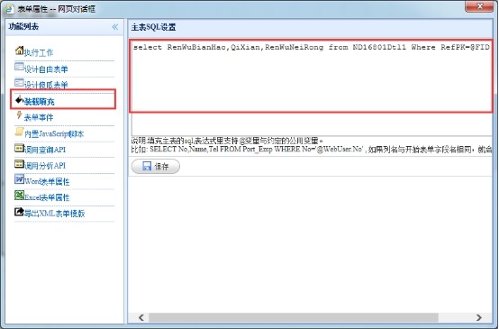This screenshot has height=329, width=499.
Task: Click the arrow icon beside 装载填充
Action: [x=20, y=99]
